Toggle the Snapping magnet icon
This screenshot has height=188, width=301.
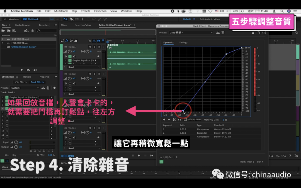tap(98, 41)
